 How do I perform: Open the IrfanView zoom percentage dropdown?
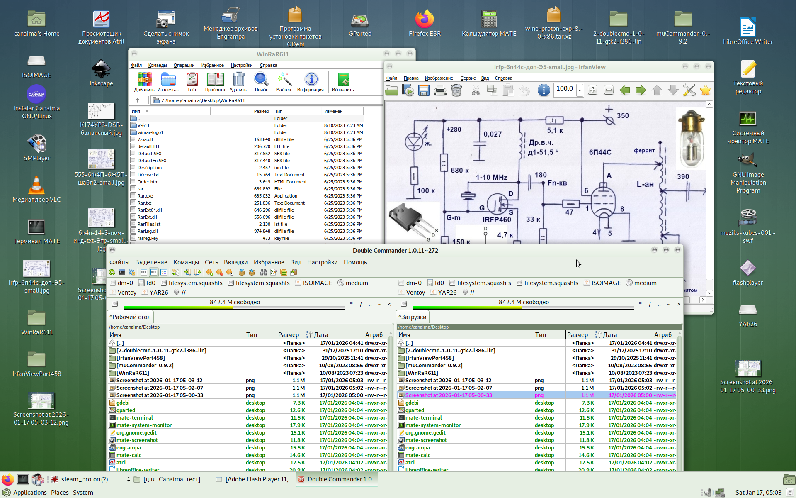[x=580, y=90]
